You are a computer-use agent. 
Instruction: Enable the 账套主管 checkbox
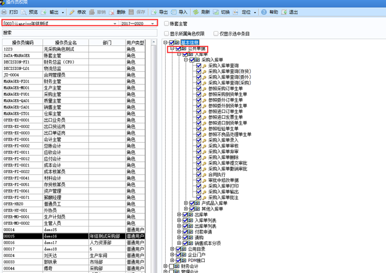166,24
